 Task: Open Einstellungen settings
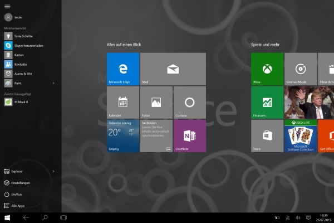(17, 183)
